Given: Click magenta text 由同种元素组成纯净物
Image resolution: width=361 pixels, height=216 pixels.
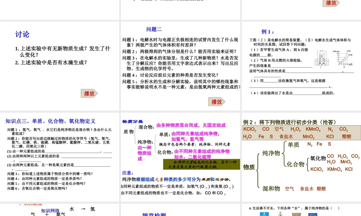Looking at the screenshot, I should point(195,134).
